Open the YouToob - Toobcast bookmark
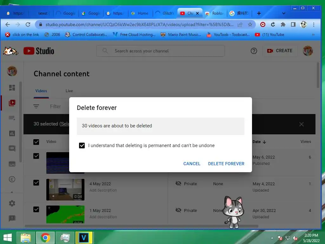The image size is (325, 244). click(x=228, y=35)
